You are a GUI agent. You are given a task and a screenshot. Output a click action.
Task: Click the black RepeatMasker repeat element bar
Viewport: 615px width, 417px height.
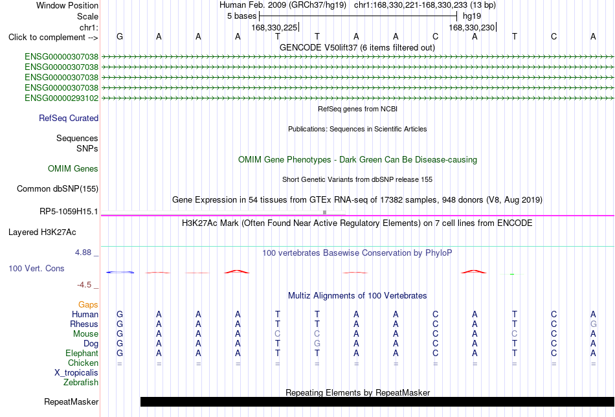click(377, 401)
